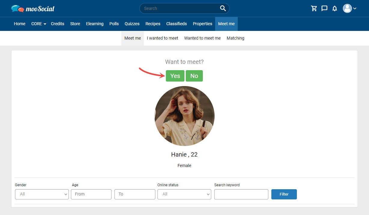Open the Online status dropdown
Image resolution: width=369 pixels, height=215 pixels.
[x=184, y=194]
